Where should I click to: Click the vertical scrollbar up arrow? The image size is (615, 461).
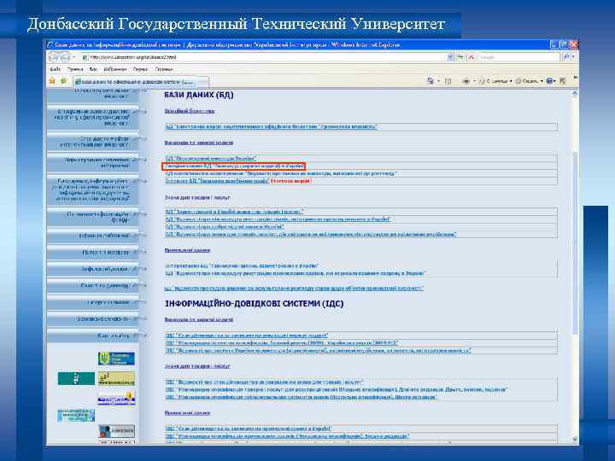(x=575, y=94)
